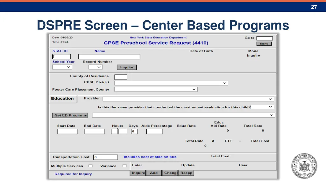The image size is (326, 183).
Task: Expand the CPSE District dropdown
Action: (x=171, y=83)
